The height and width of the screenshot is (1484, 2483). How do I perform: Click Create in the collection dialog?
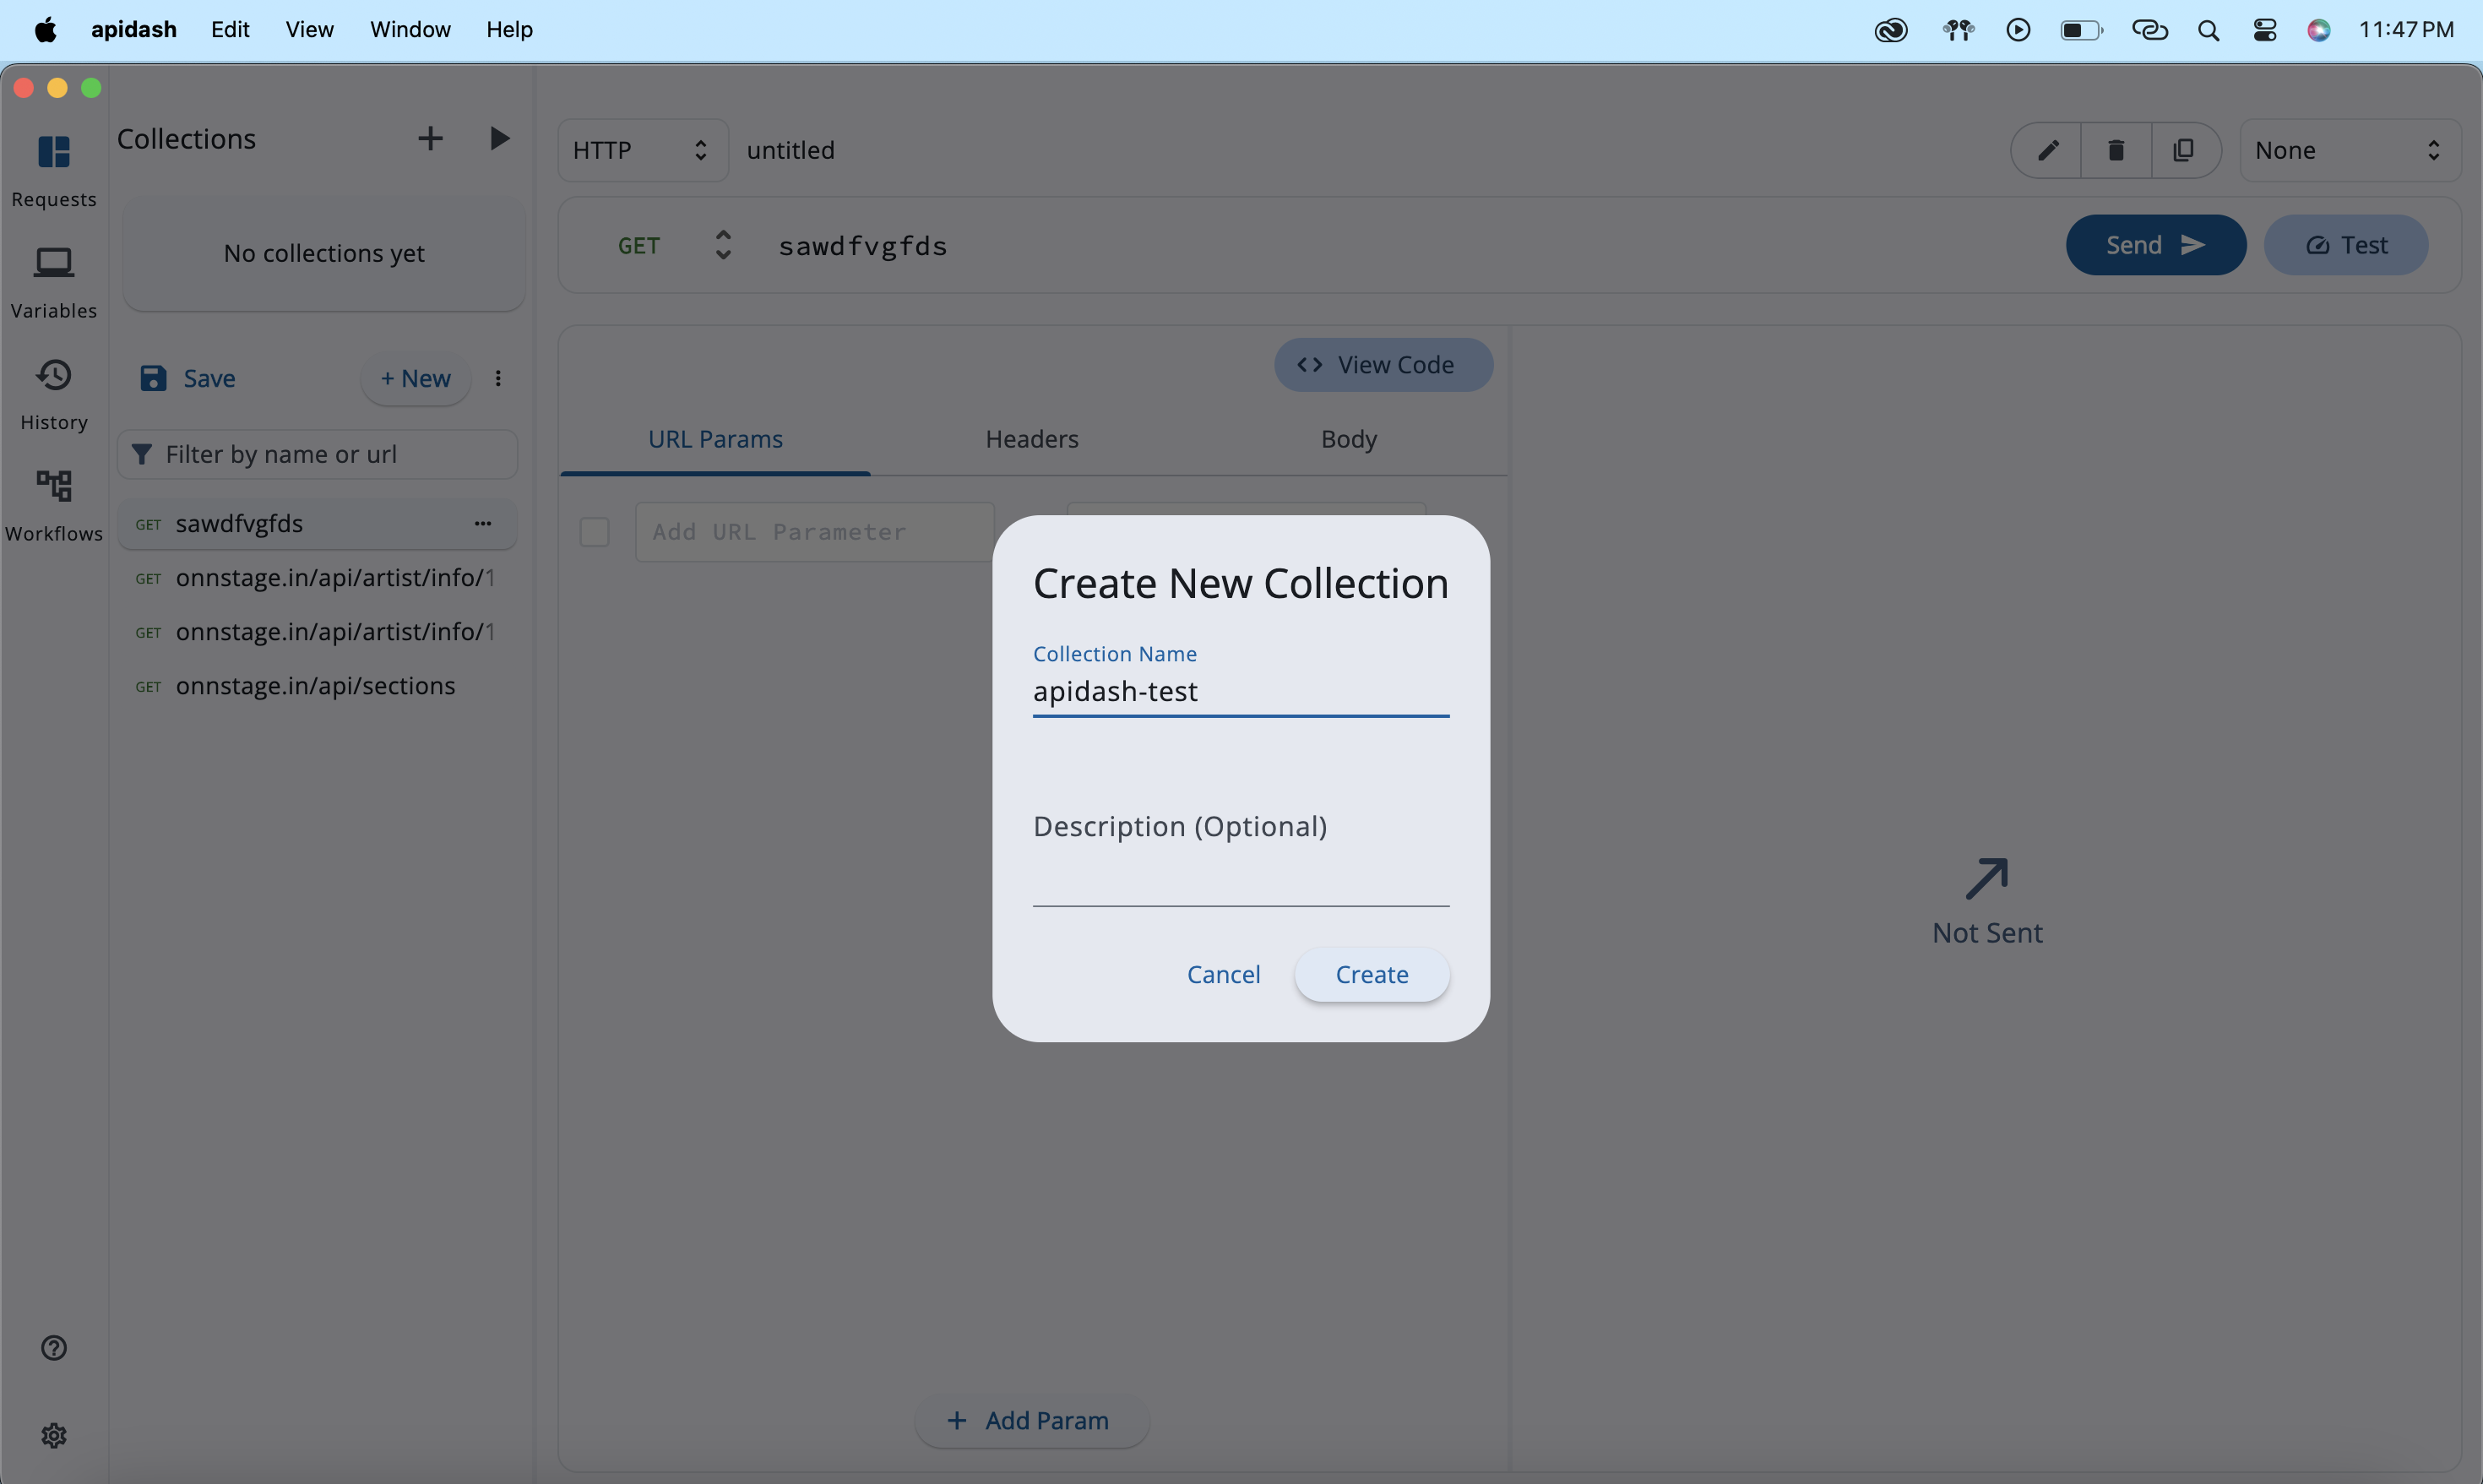click(x=1372, y=974)
